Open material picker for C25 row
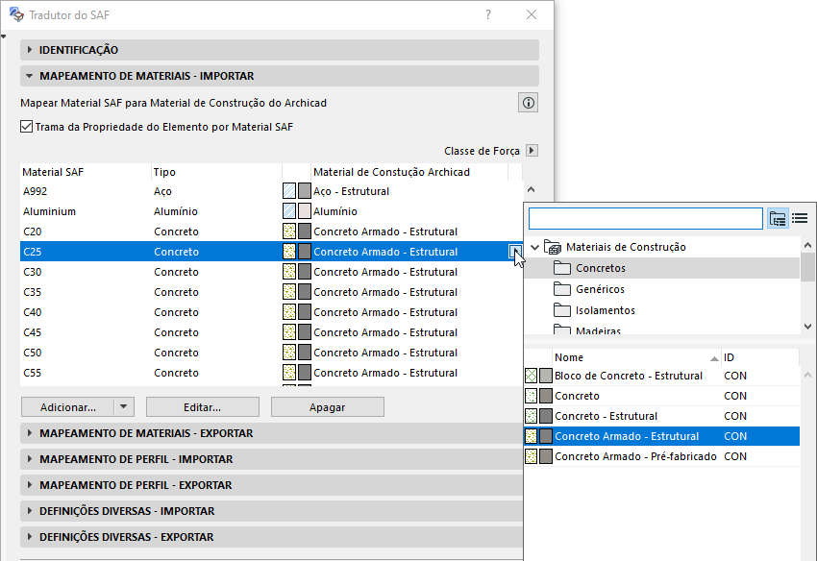This screenshot has height=561, width=817. pyautogui.click(x=515, y=252)
